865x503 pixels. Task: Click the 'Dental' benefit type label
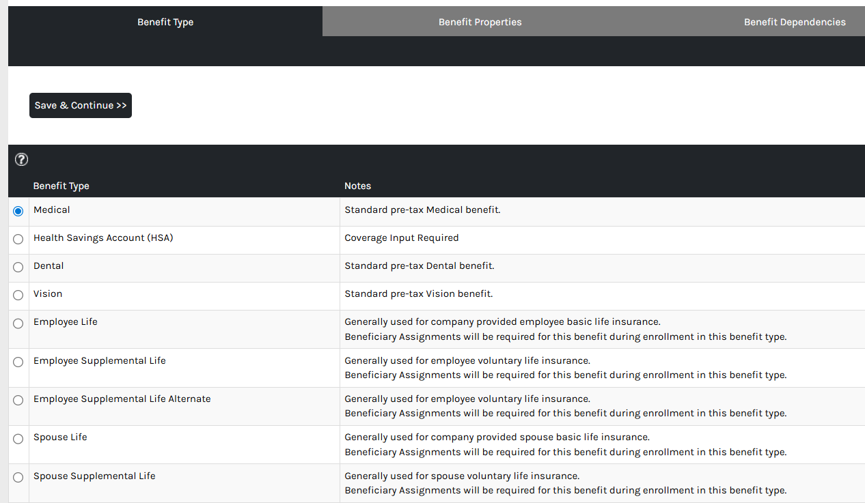49,265
